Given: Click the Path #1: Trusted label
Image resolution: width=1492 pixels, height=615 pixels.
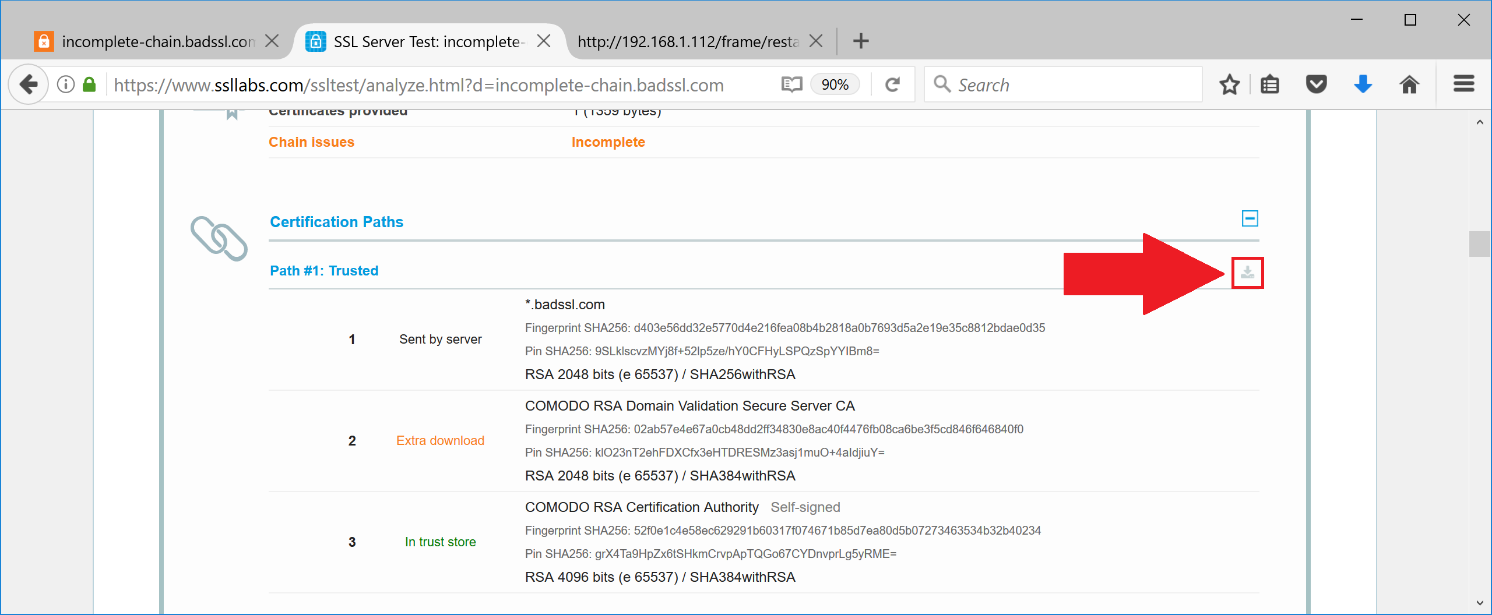Looking at the screenshot, I should (324, 271).
